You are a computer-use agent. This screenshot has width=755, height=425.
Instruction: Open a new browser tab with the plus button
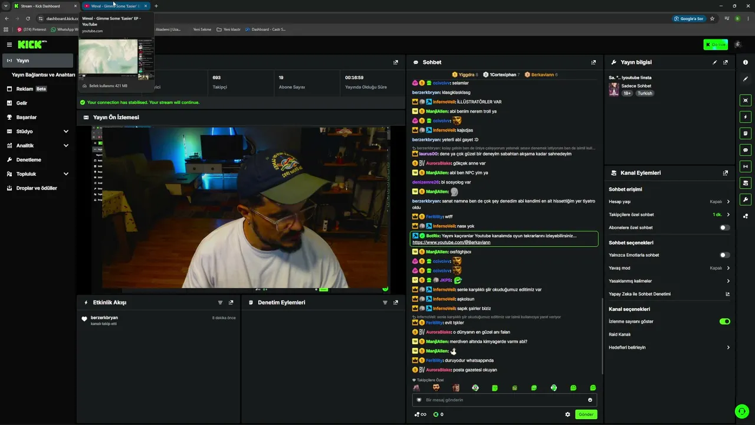click(x=156, y=6)
